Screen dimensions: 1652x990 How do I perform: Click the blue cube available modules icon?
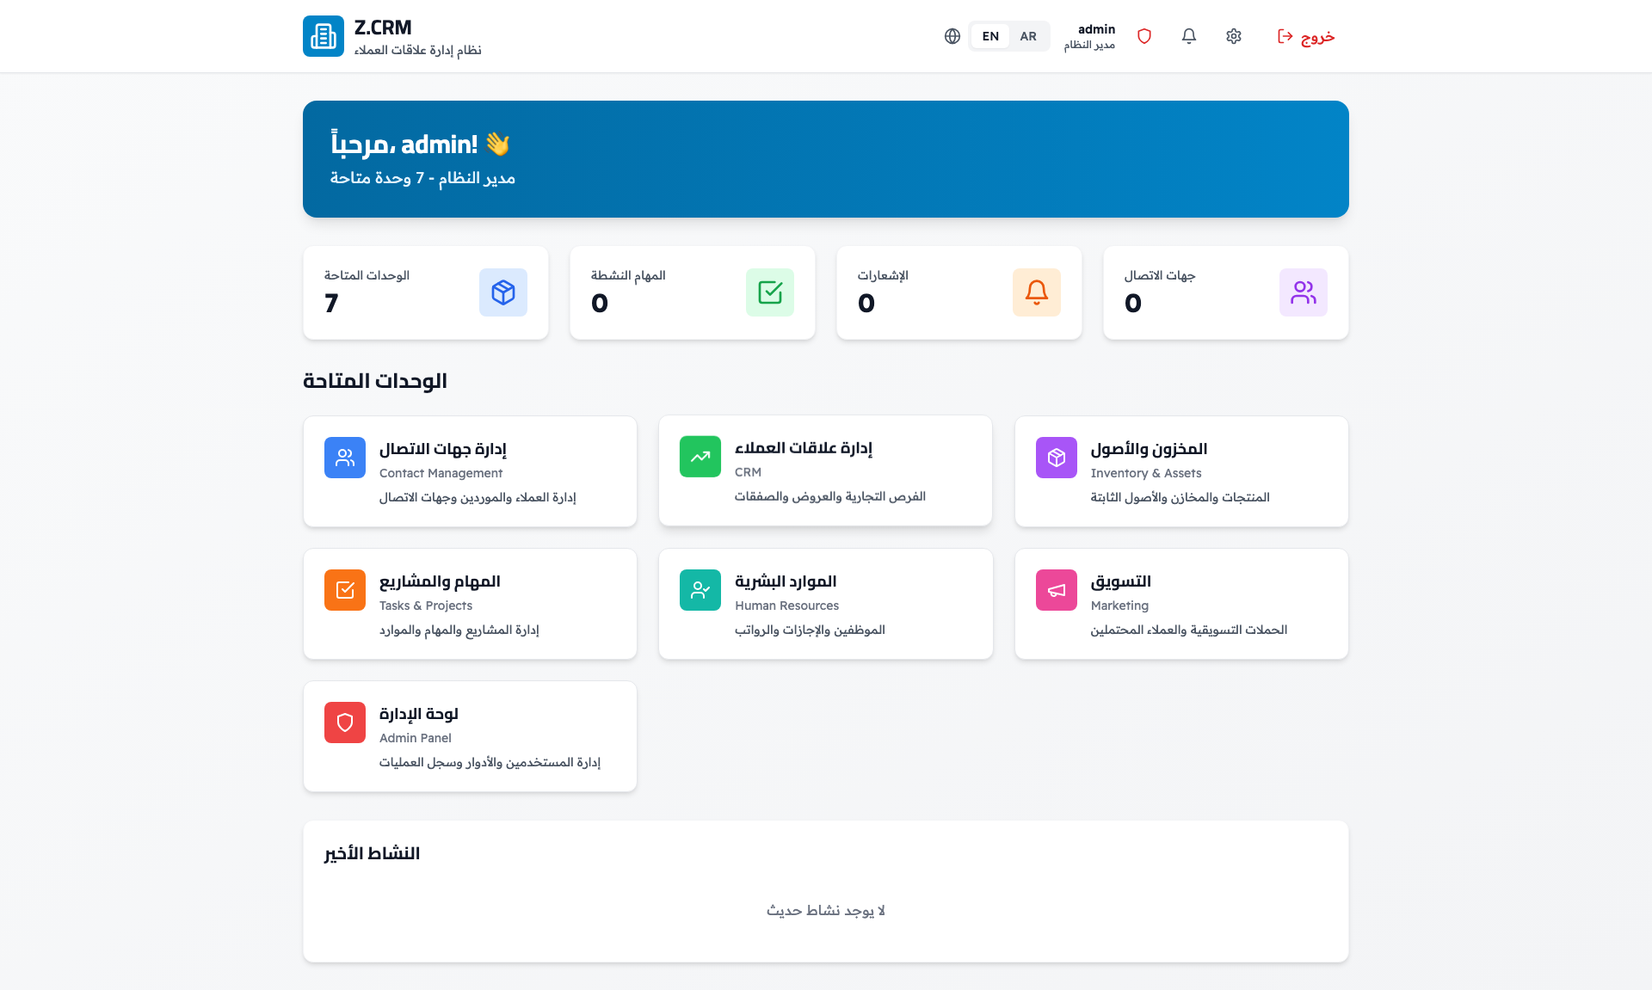click(x=503, y=292)
